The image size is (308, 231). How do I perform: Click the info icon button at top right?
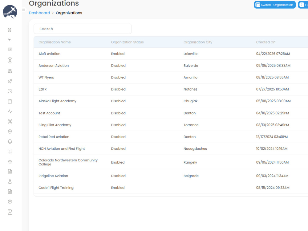pyautogui.click(x=303, y=5)
